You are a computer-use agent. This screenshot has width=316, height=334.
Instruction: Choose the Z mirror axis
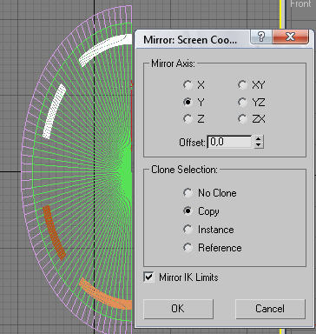tap(188, 119)
